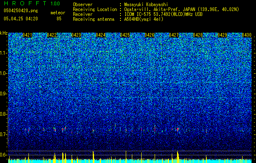Screen dimensions: 256x163
Task: Click the "meteor" count label
Action: (58, 13)
